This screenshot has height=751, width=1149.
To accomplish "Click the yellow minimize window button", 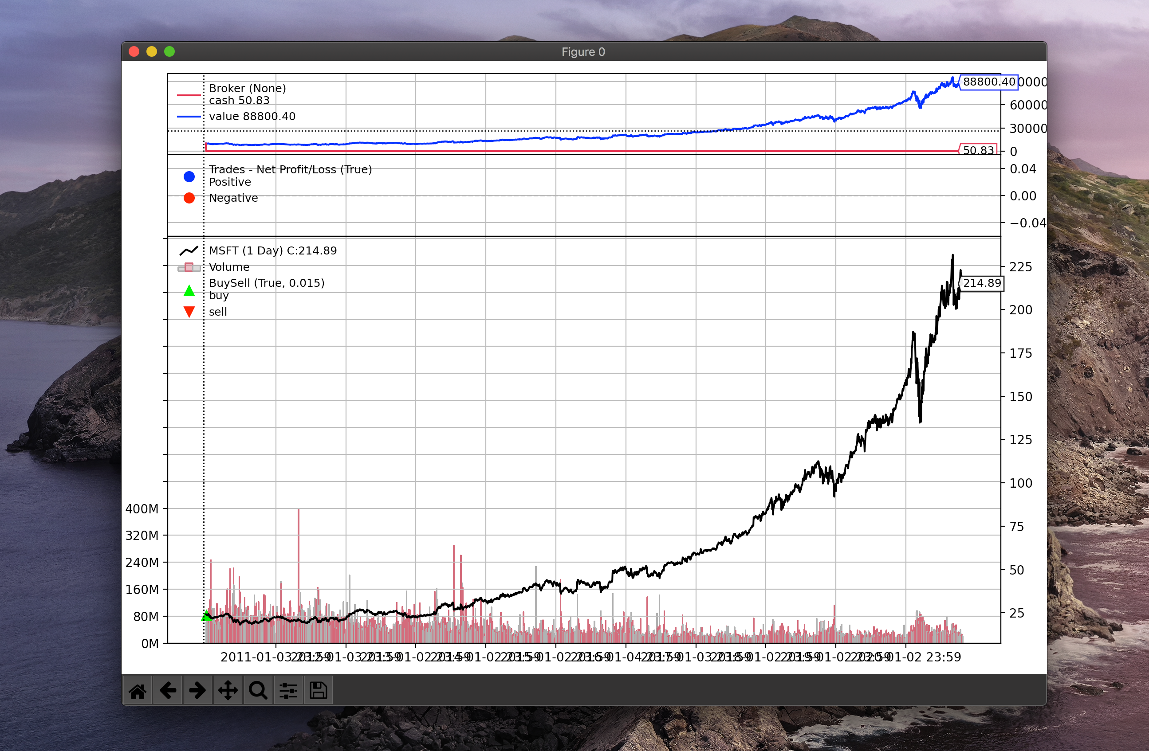I will click(152, 51).
